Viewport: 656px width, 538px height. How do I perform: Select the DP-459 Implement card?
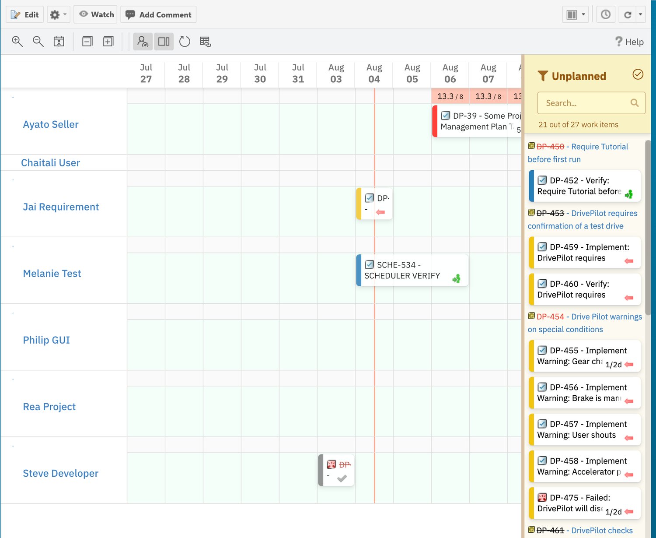(x=585, y=253)
